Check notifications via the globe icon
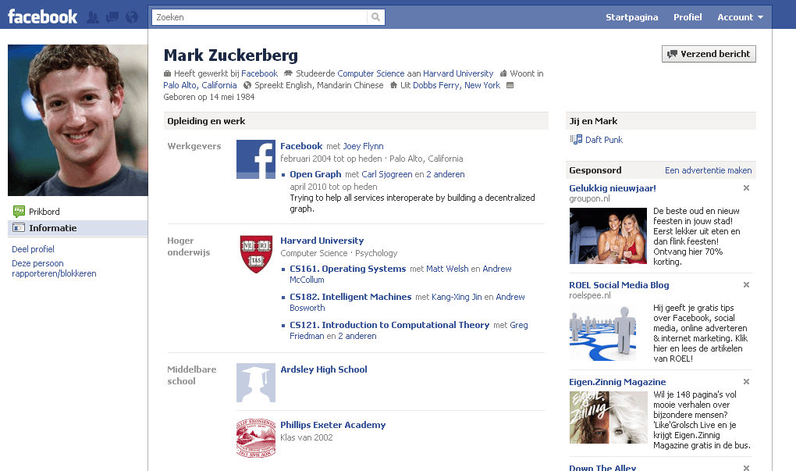Viewport: 796px width, 471px height. (x=130, y=15)
